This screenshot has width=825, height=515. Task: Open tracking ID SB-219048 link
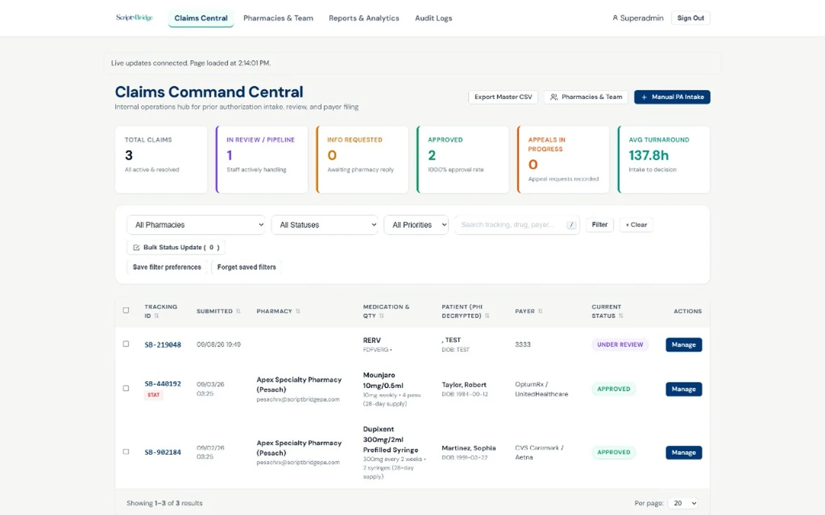tap(163, 345)
